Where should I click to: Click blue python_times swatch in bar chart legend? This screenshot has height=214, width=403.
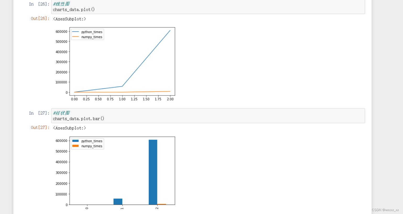pos(75,141)
